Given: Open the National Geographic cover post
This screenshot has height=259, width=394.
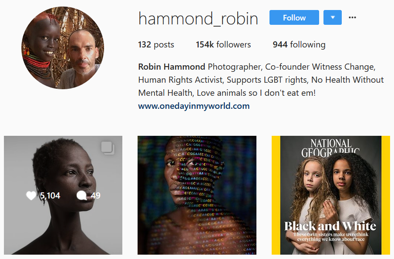Looking at the screenshot, I should (x=331, y=195).
